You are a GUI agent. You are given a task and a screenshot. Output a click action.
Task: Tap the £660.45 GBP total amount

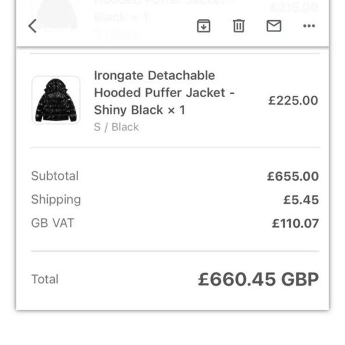click(258, 279)
